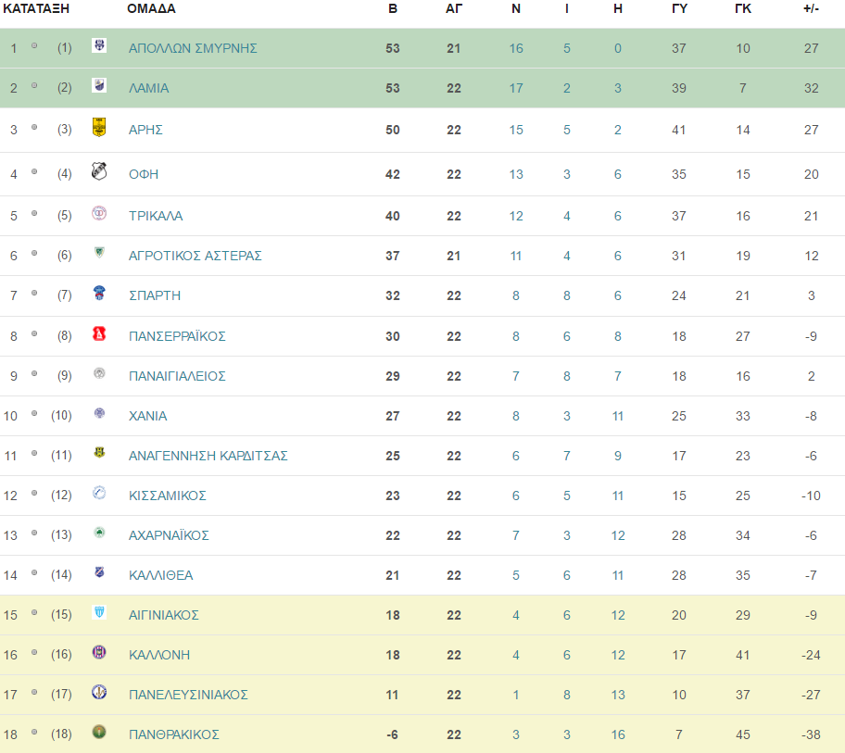Click the +/- goal difference header

[x=811, y=8]
